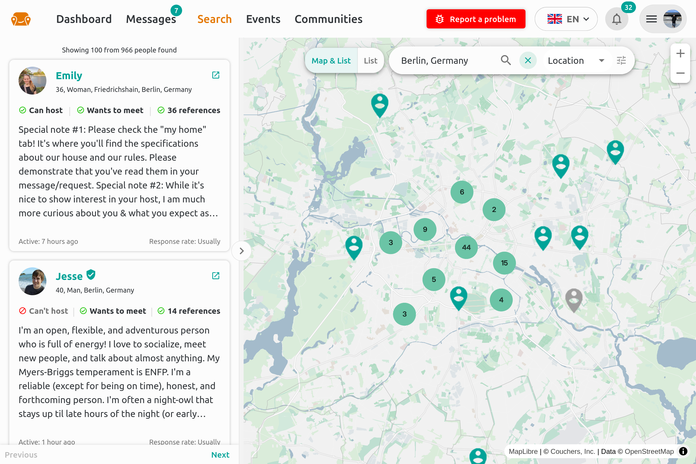
Task: Click the magnifier search icon
Action: [506, 60]
